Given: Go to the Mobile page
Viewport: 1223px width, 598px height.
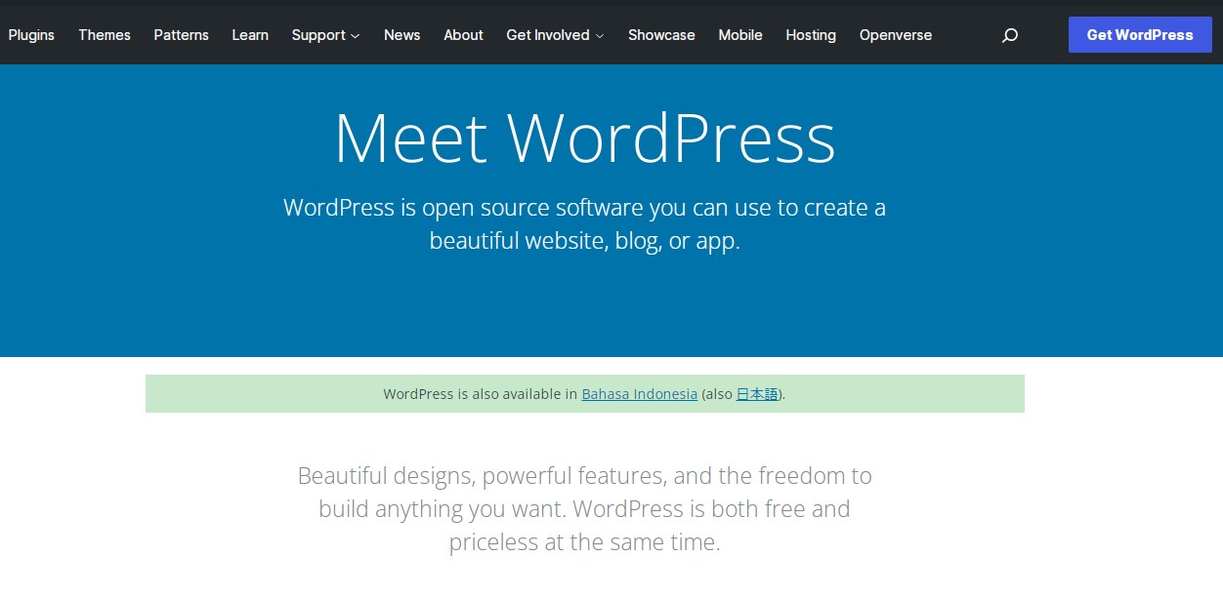Looking at the screenshot, I should coord(740,35).
